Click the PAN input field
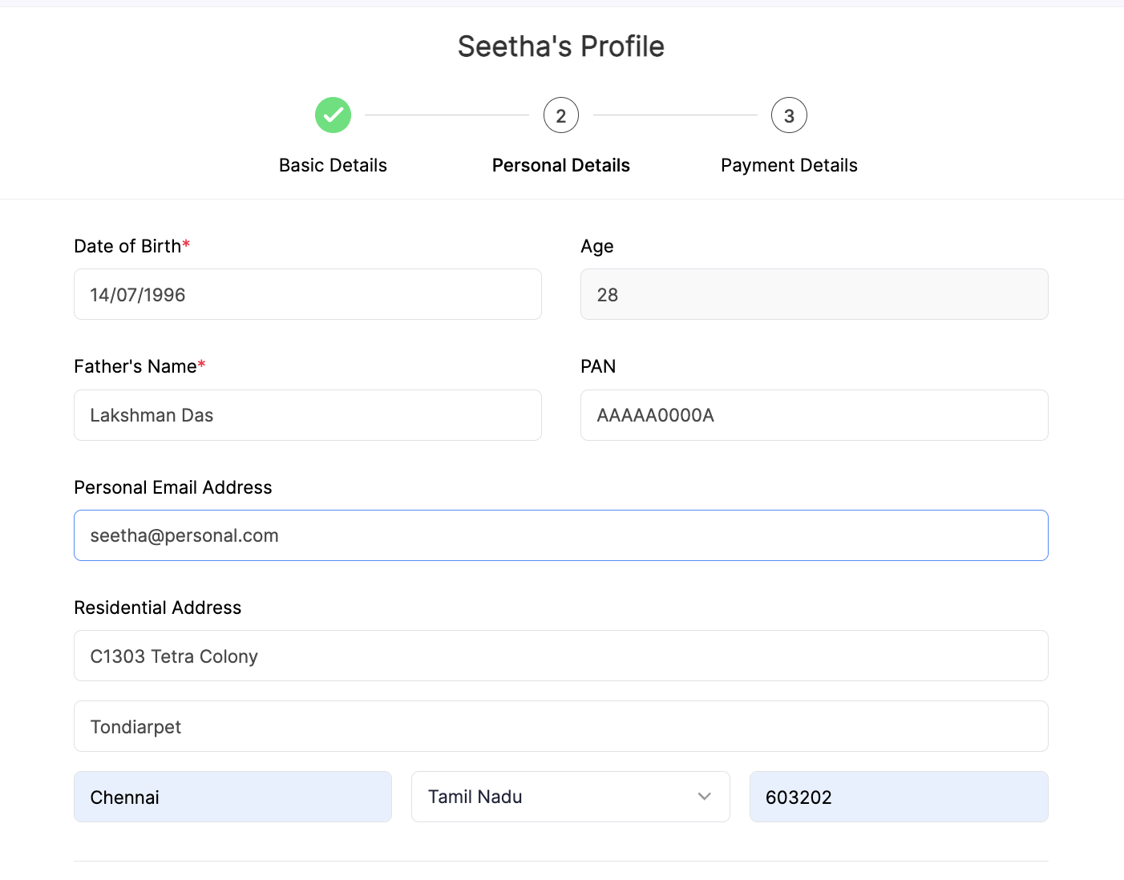The width and height of the screenshot is (1124, 880). [x=814, y=415]
